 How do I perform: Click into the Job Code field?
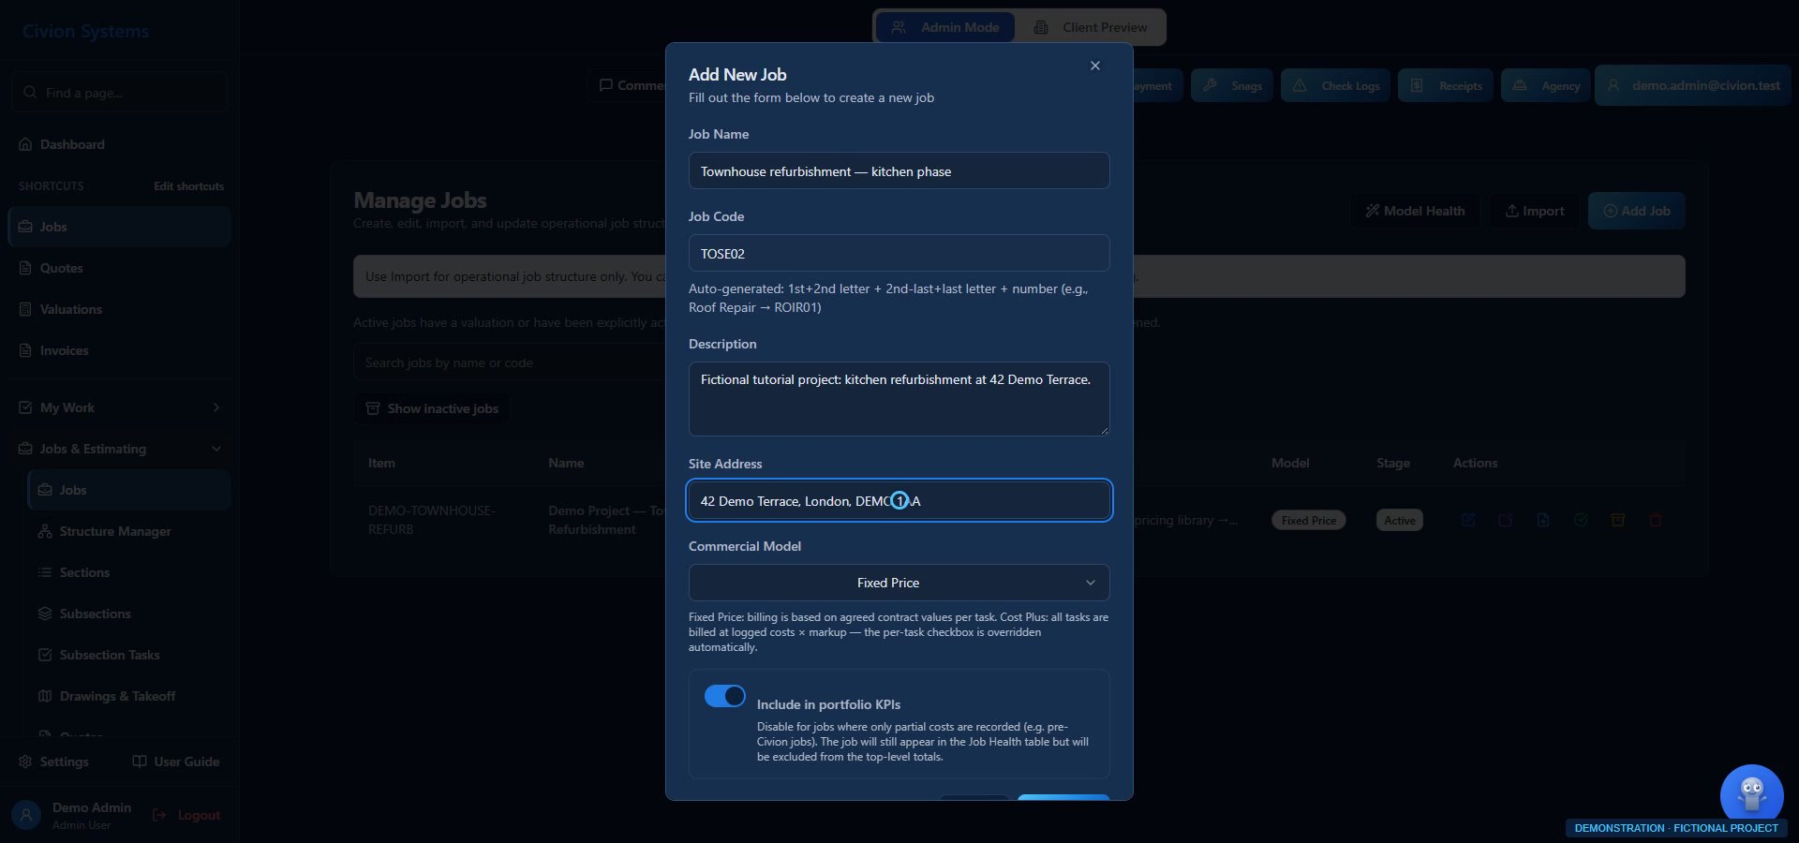(899, 253)
